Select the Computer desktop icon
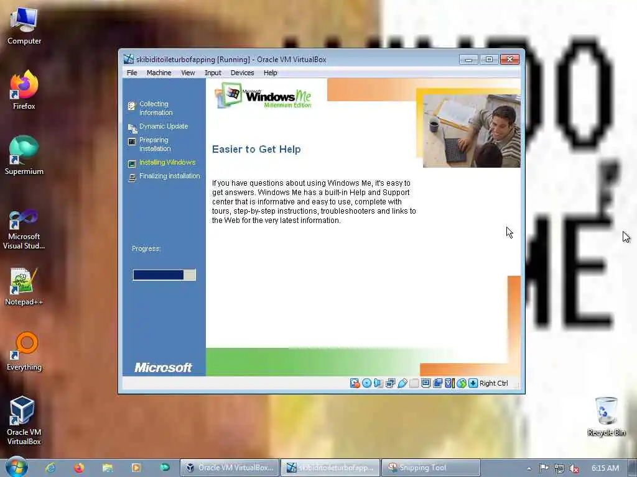637x477 pixels. click(24, 25)
